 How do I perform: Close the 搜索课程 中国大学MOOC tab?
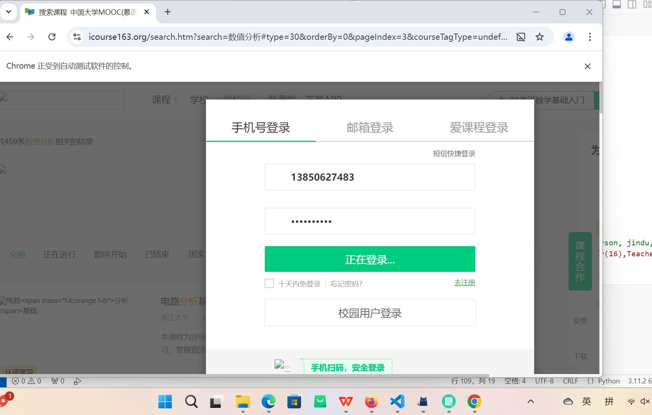point(147,12)
